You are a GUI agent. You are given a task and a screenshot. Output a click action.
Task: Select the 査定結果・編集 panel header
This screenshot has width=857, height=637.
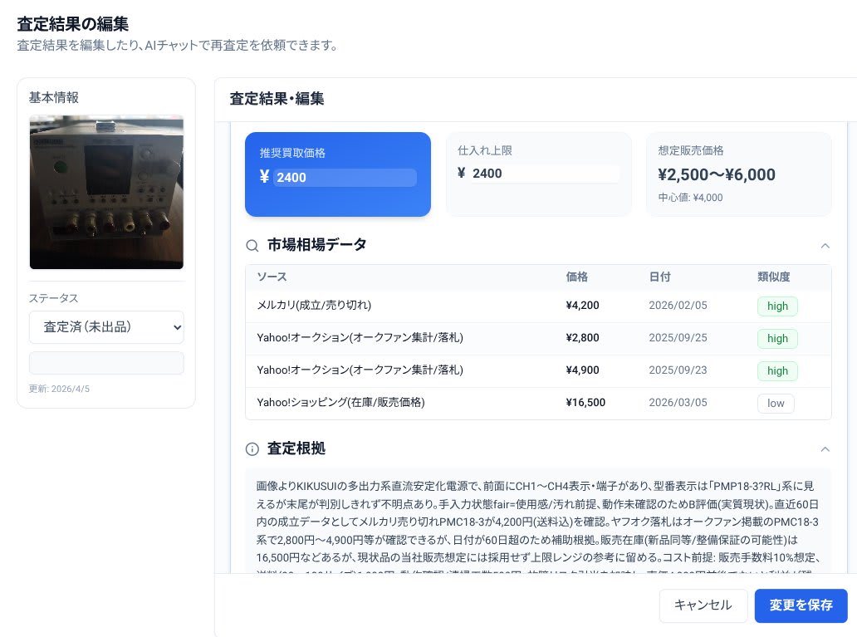coord(277,98)
